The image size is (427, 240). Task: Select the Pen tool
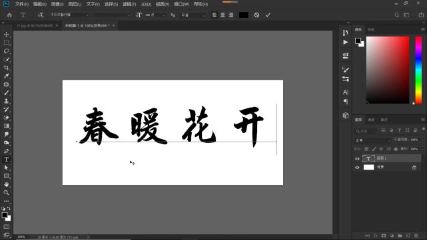[x=6, y=151]
